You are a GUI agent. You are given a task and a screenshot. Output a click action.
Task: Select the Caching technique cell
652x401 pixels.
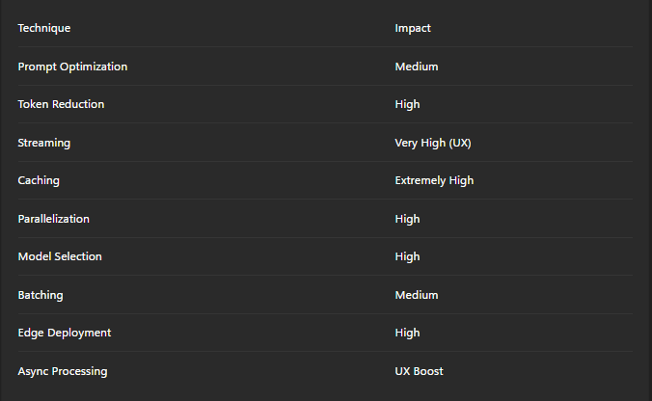39,180
